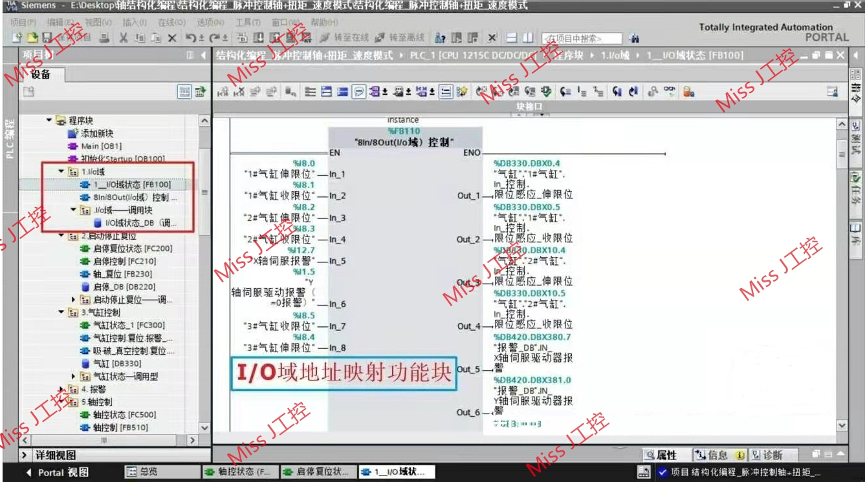Toggle details table view icon in project tree

coord(185,92)
